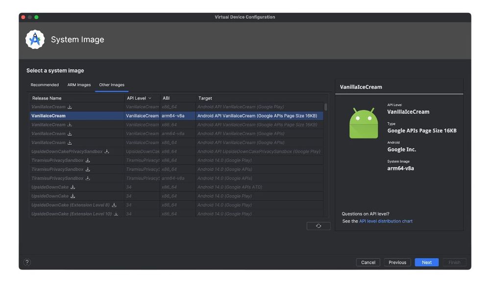Download VanillaIceCream x86_64 plain Google APIs image
490x294 pixels.
point(70,142)
